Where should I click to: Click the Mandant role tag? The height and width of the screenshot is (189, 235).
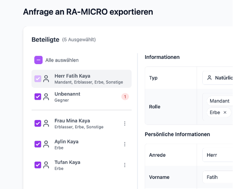click(219, 101)
